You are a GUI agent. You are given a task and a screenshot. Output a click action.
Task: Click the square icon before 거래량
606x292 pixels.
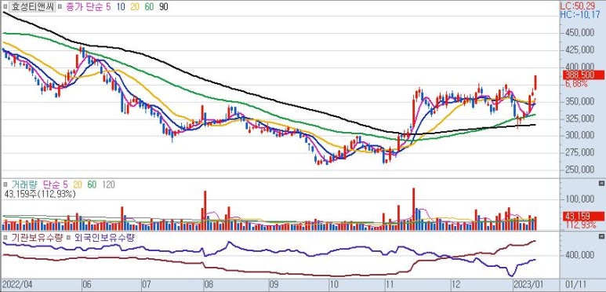[5, 185]
